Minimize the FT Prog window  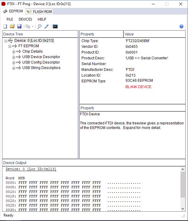(x=153, y=4)
